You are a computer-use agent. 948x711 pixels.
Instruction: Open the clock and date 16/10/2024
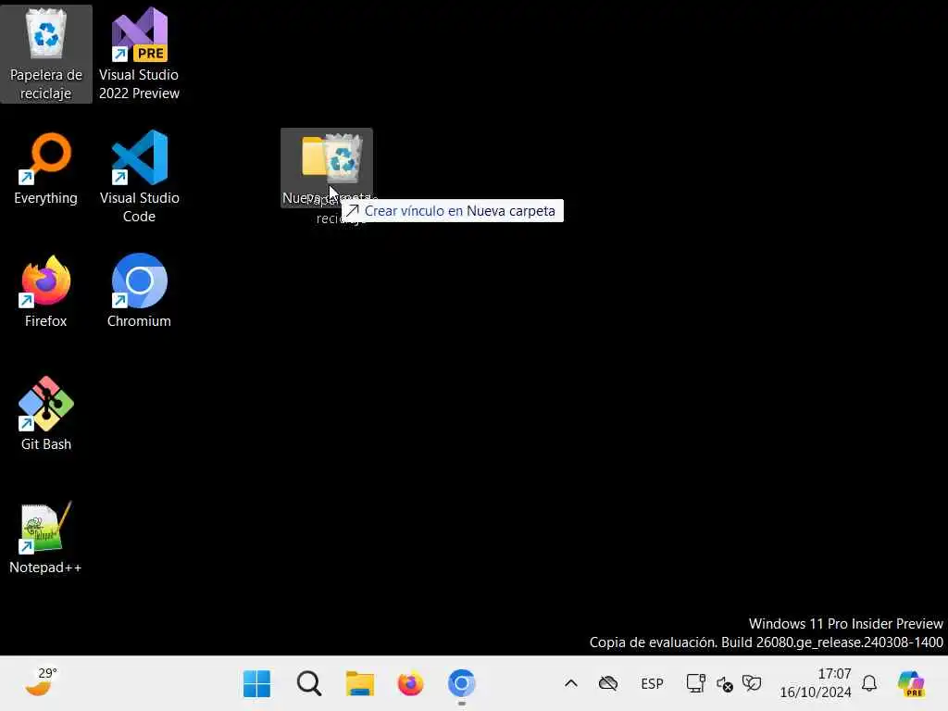click(x=815, y=682)
